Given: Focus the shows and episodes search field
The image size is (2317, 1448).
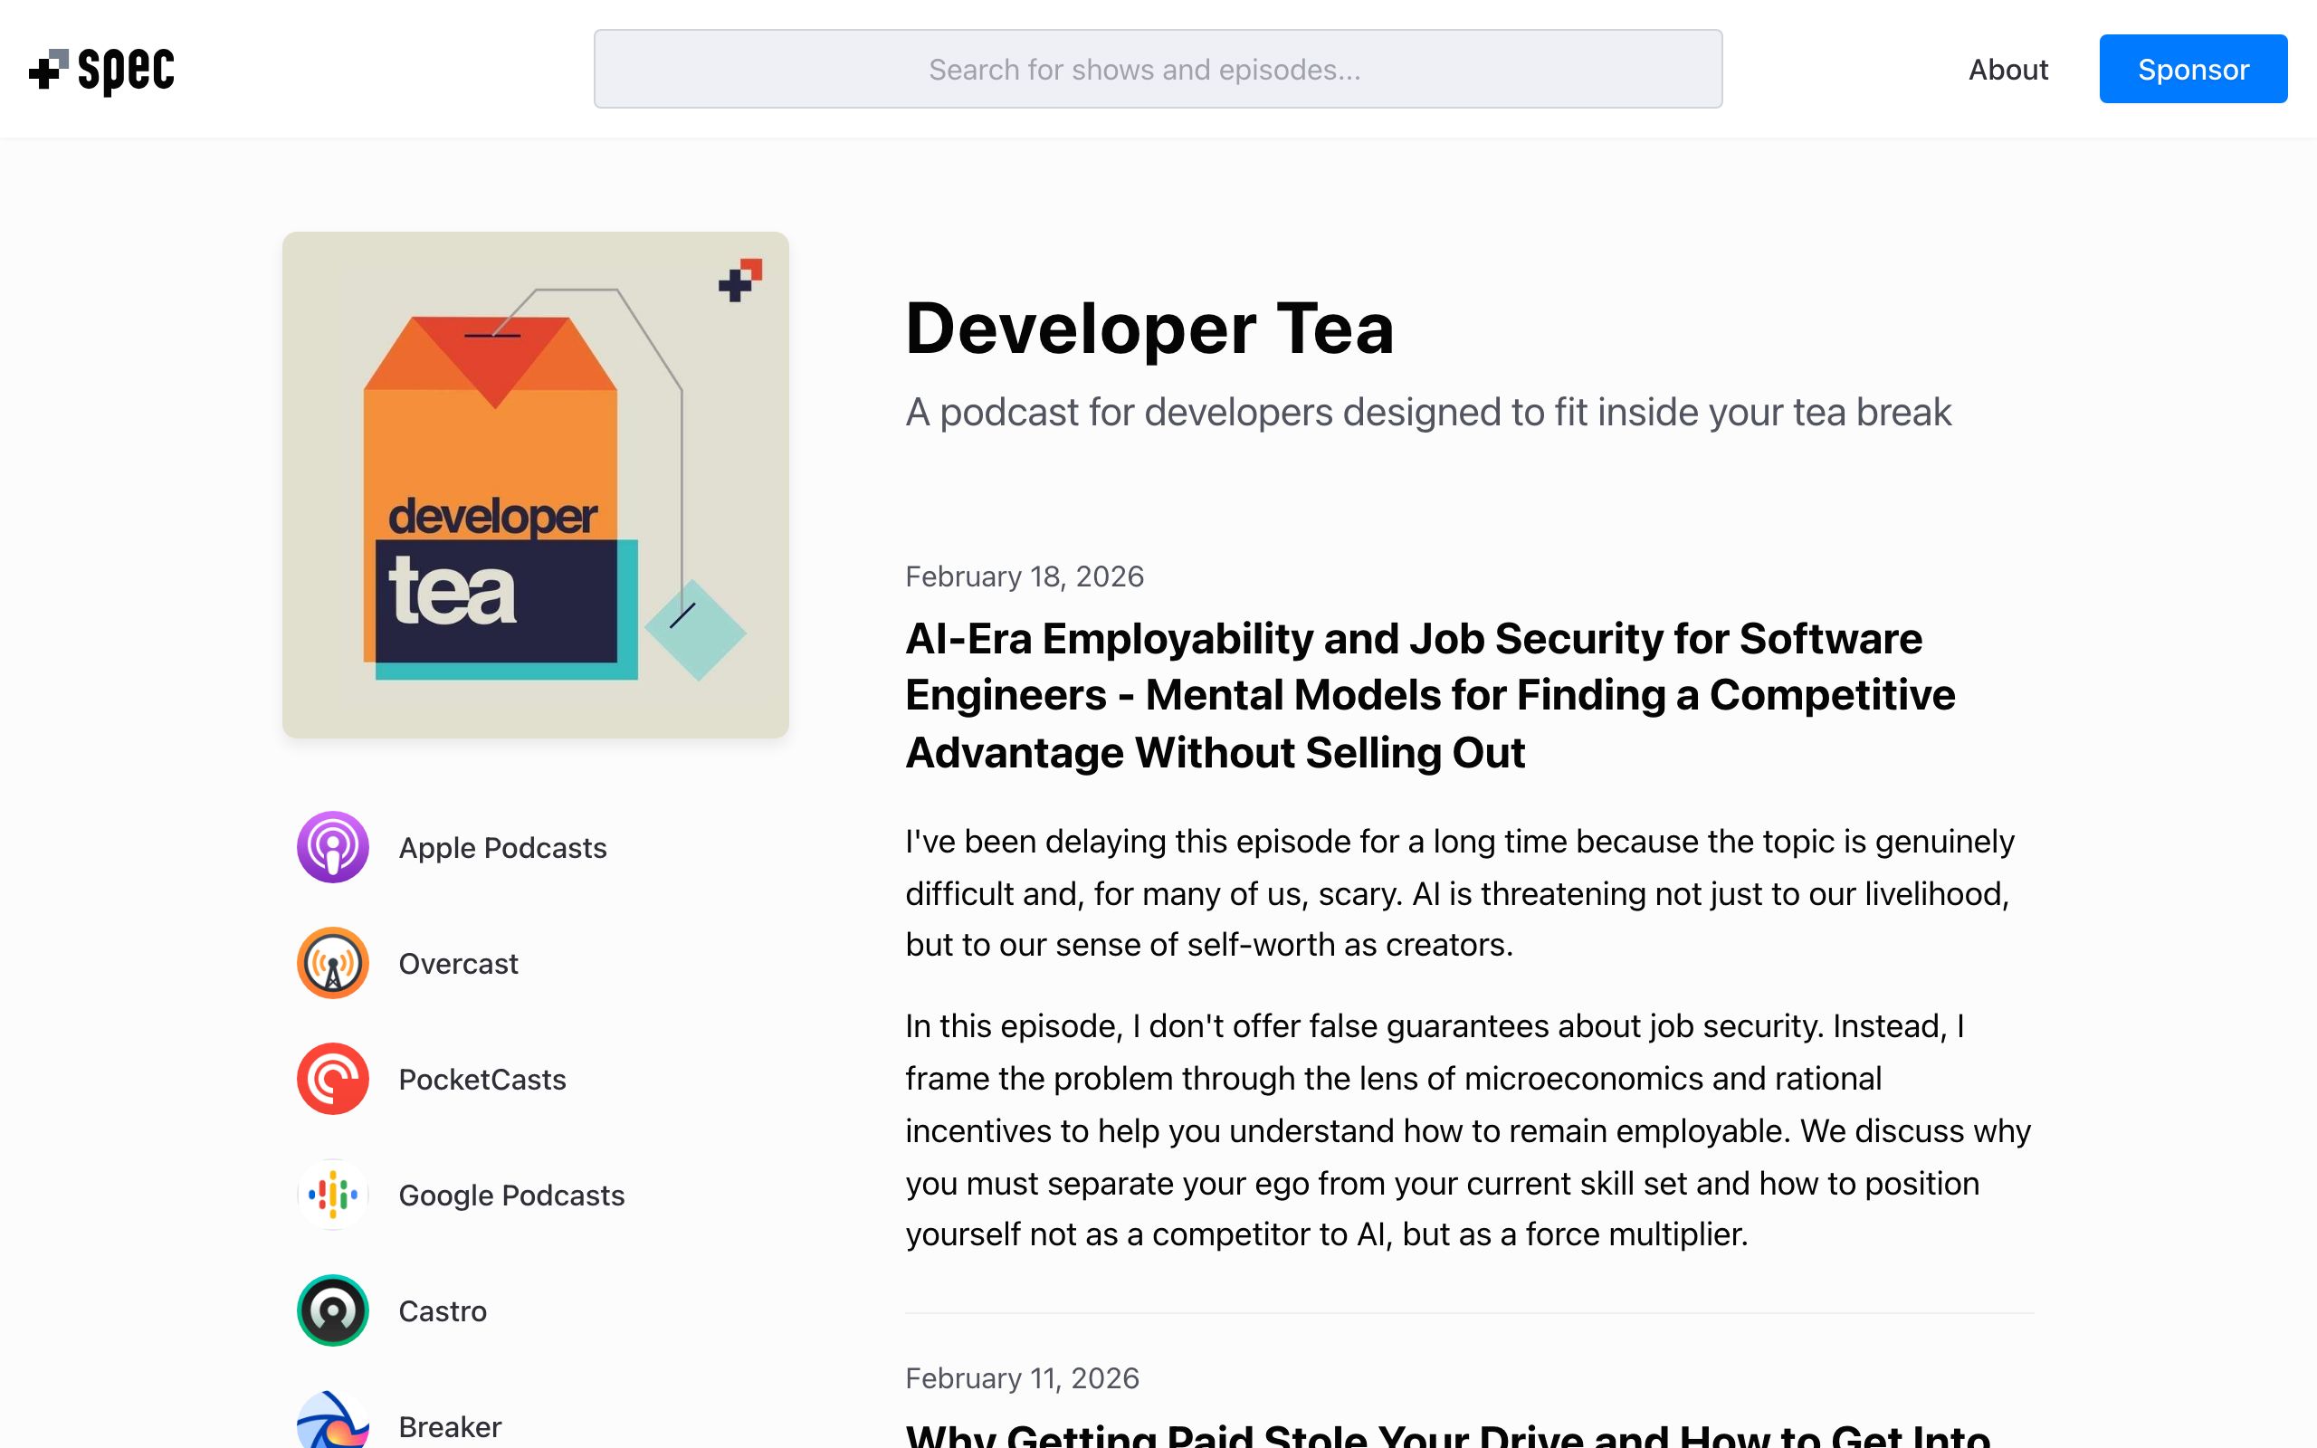Looking at the screenshot, I should [1158, 69].
